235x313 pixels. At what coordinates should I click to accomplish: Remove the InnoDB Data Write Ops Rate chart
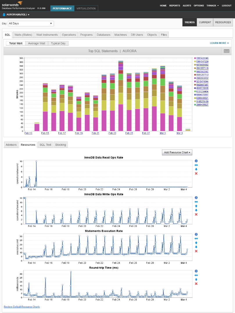[196, 214]
